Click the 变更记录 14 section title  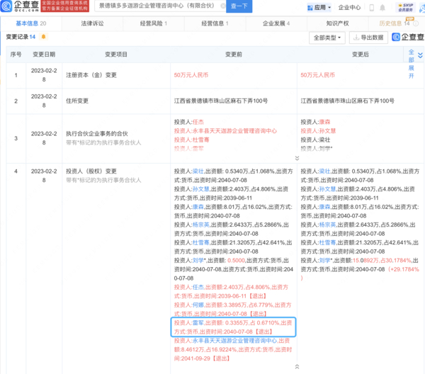[x=21, y=37]
